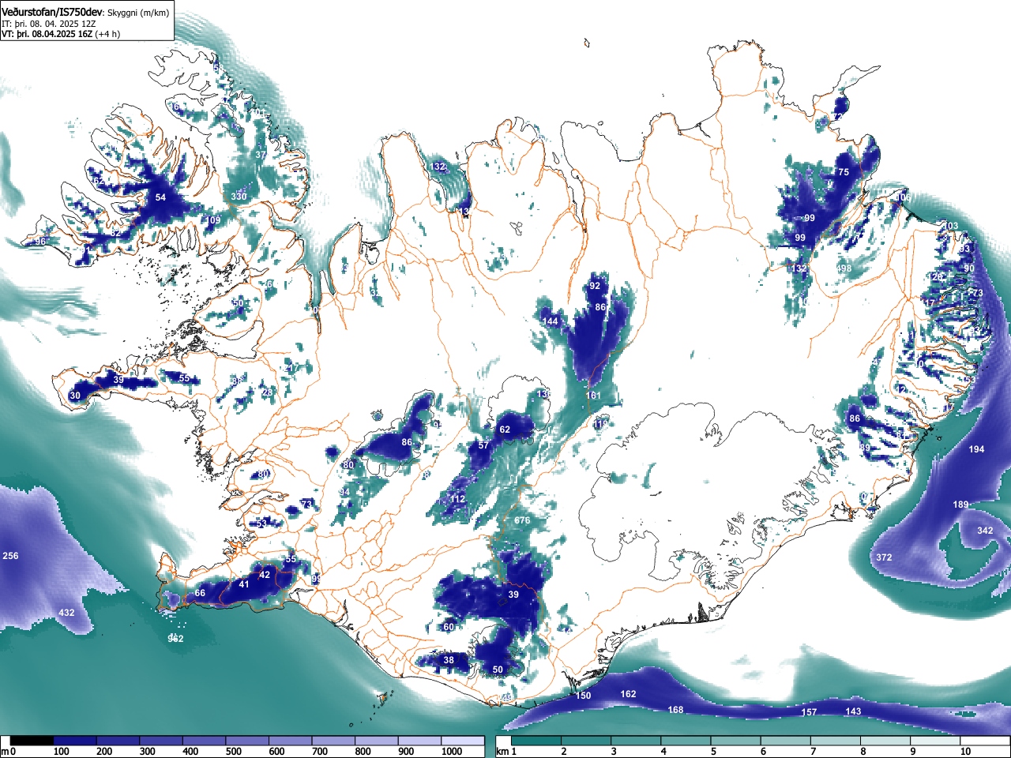This screenshot has width=1011, height=758.
Task: Click the 42 value on Reykjanes peninsula
Action: click(x=265, y=575)
